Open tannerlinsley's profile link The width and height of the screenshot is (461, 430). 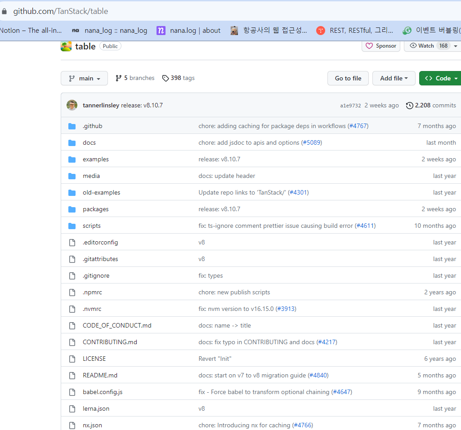101,106
